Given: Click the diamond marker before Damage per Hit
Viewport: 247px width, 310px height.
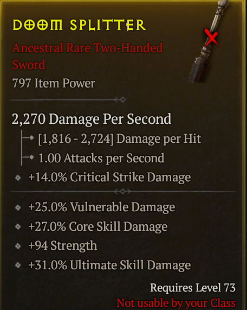Looking at the screenshot, I should click(31, 138).
